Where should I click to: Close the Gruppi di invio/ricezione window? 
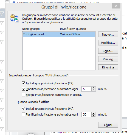[x=116, y=6]
